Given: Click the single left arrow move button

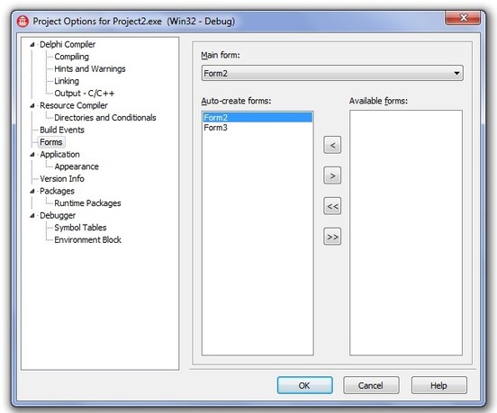Looking at the screenshot, I should click(332, 145).
